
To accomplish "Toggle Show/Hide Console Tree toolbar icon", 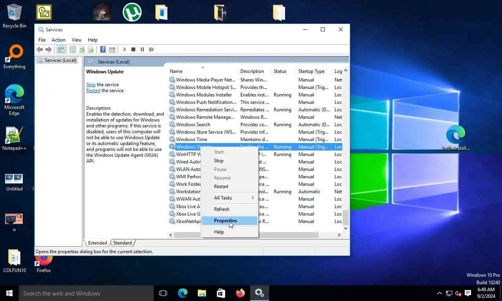I will pos(61,49).
